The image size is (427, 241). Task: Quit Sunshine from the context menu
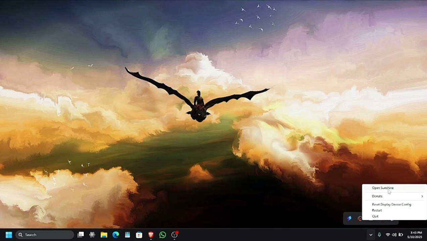point(375,216)
